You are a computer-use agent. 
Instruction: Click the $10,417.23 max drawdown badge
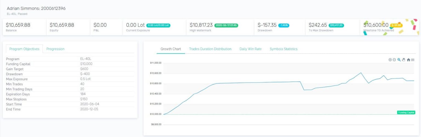pyautogui.click(x=336, y=25)
